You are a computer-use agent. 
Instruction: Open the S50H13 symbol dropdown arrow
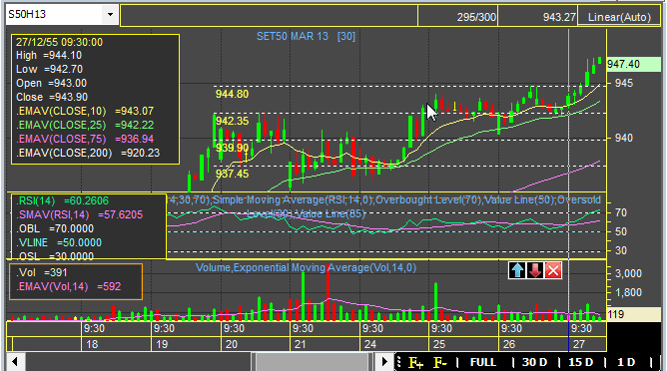click(x=110, y=14)
